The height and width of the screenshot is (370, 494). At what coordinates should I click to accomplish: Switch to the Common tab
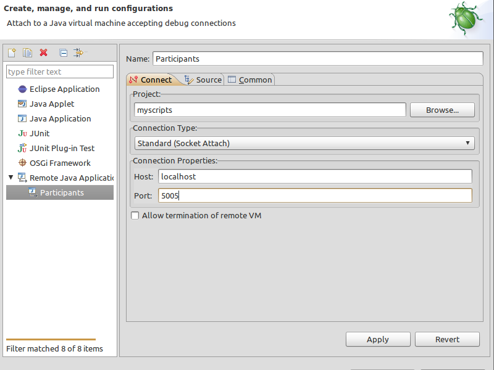(250, 80)
